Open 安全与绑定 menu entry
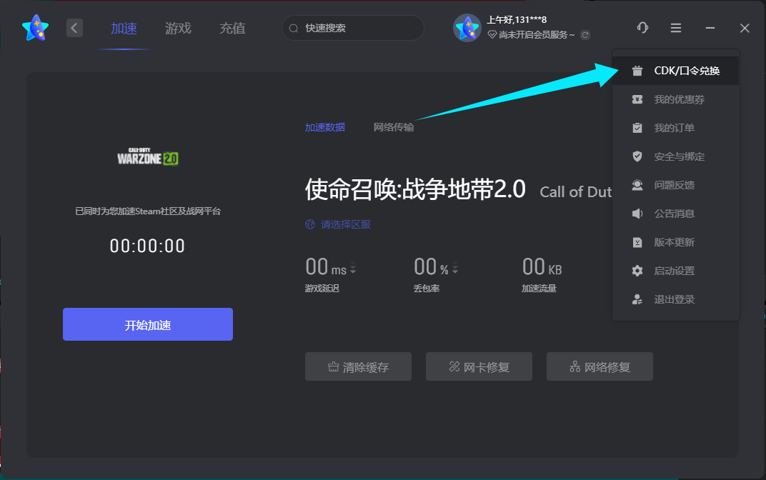Image resolution: width=766 pixels, height=480 pixels. click(x=676, y=156)
